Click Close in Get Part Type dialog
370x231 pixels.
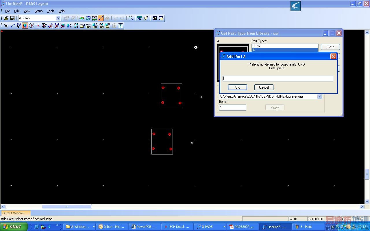pyautogui.click(x=330, y=47)
